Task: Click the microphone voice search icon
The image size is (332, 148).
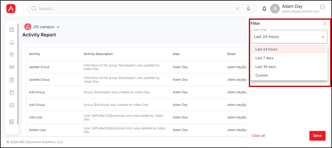Action: [248, 9]
